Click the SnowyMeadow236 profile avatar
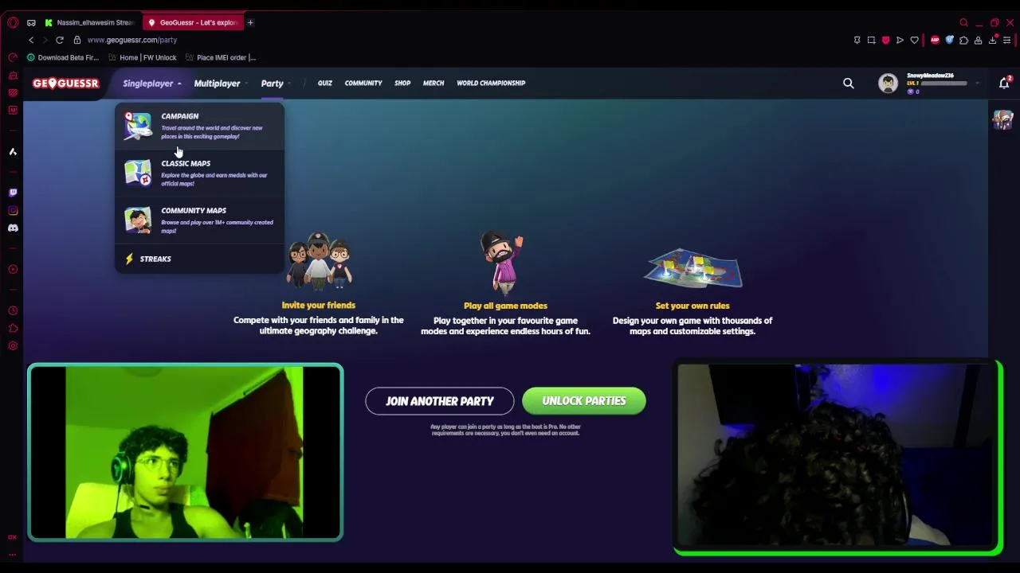1020x573 pixels. [888, 83]
